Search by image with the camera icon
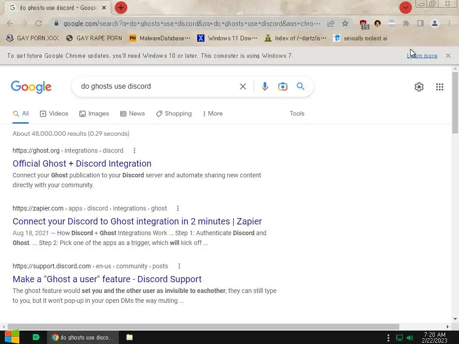Viewport: 459px width, 344px height. 282,86
